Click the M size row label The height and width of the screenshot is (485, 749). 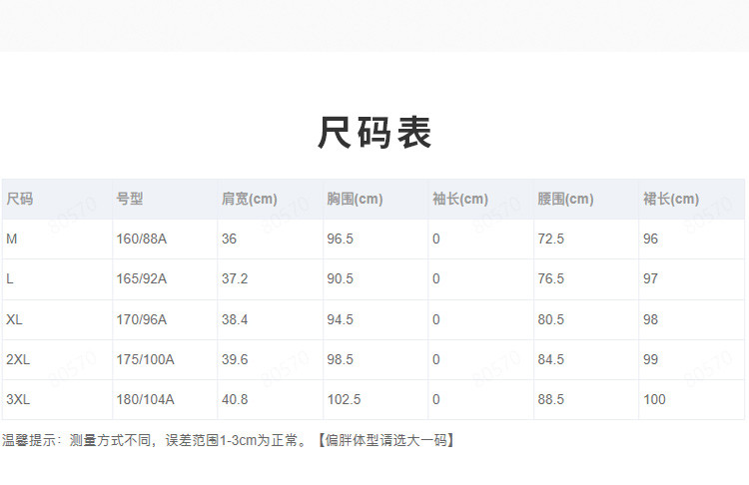click(x=12, y=239)
